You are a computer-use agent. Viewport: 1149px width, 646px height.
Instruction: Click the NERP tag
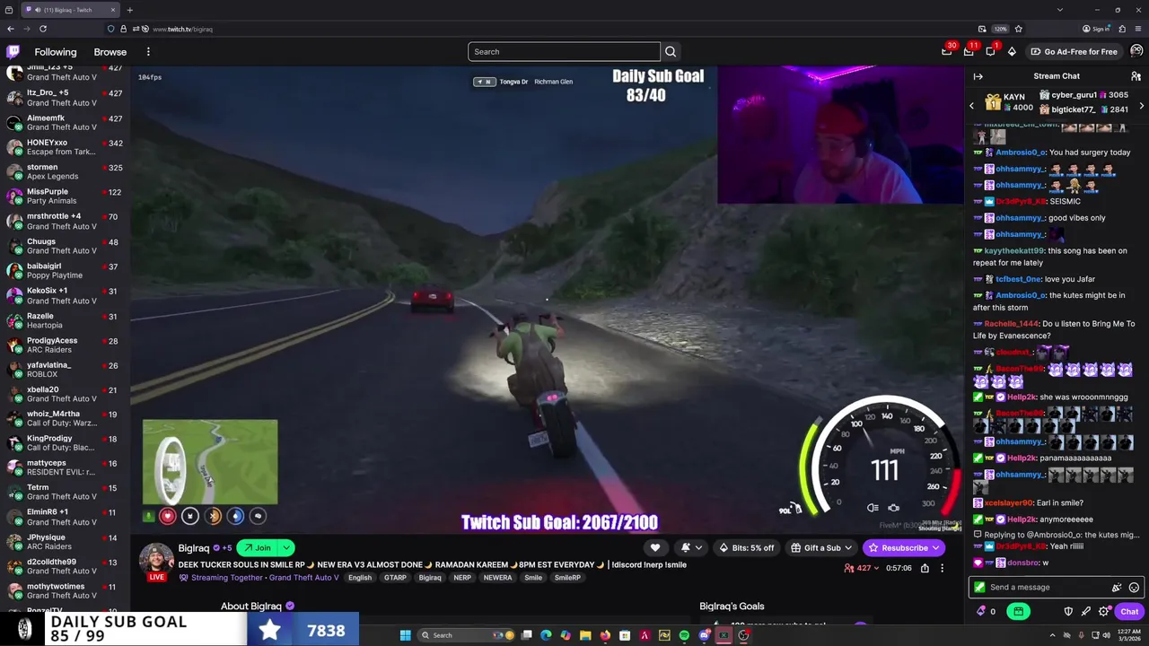point(462,578)
